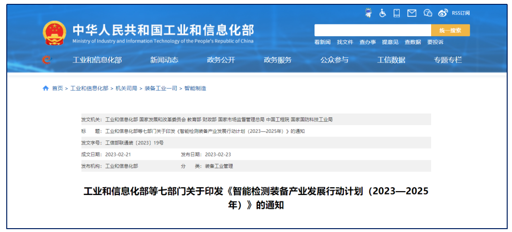Click the English ministry name subtitle
The image size is (512, 232).
[163, 41]
